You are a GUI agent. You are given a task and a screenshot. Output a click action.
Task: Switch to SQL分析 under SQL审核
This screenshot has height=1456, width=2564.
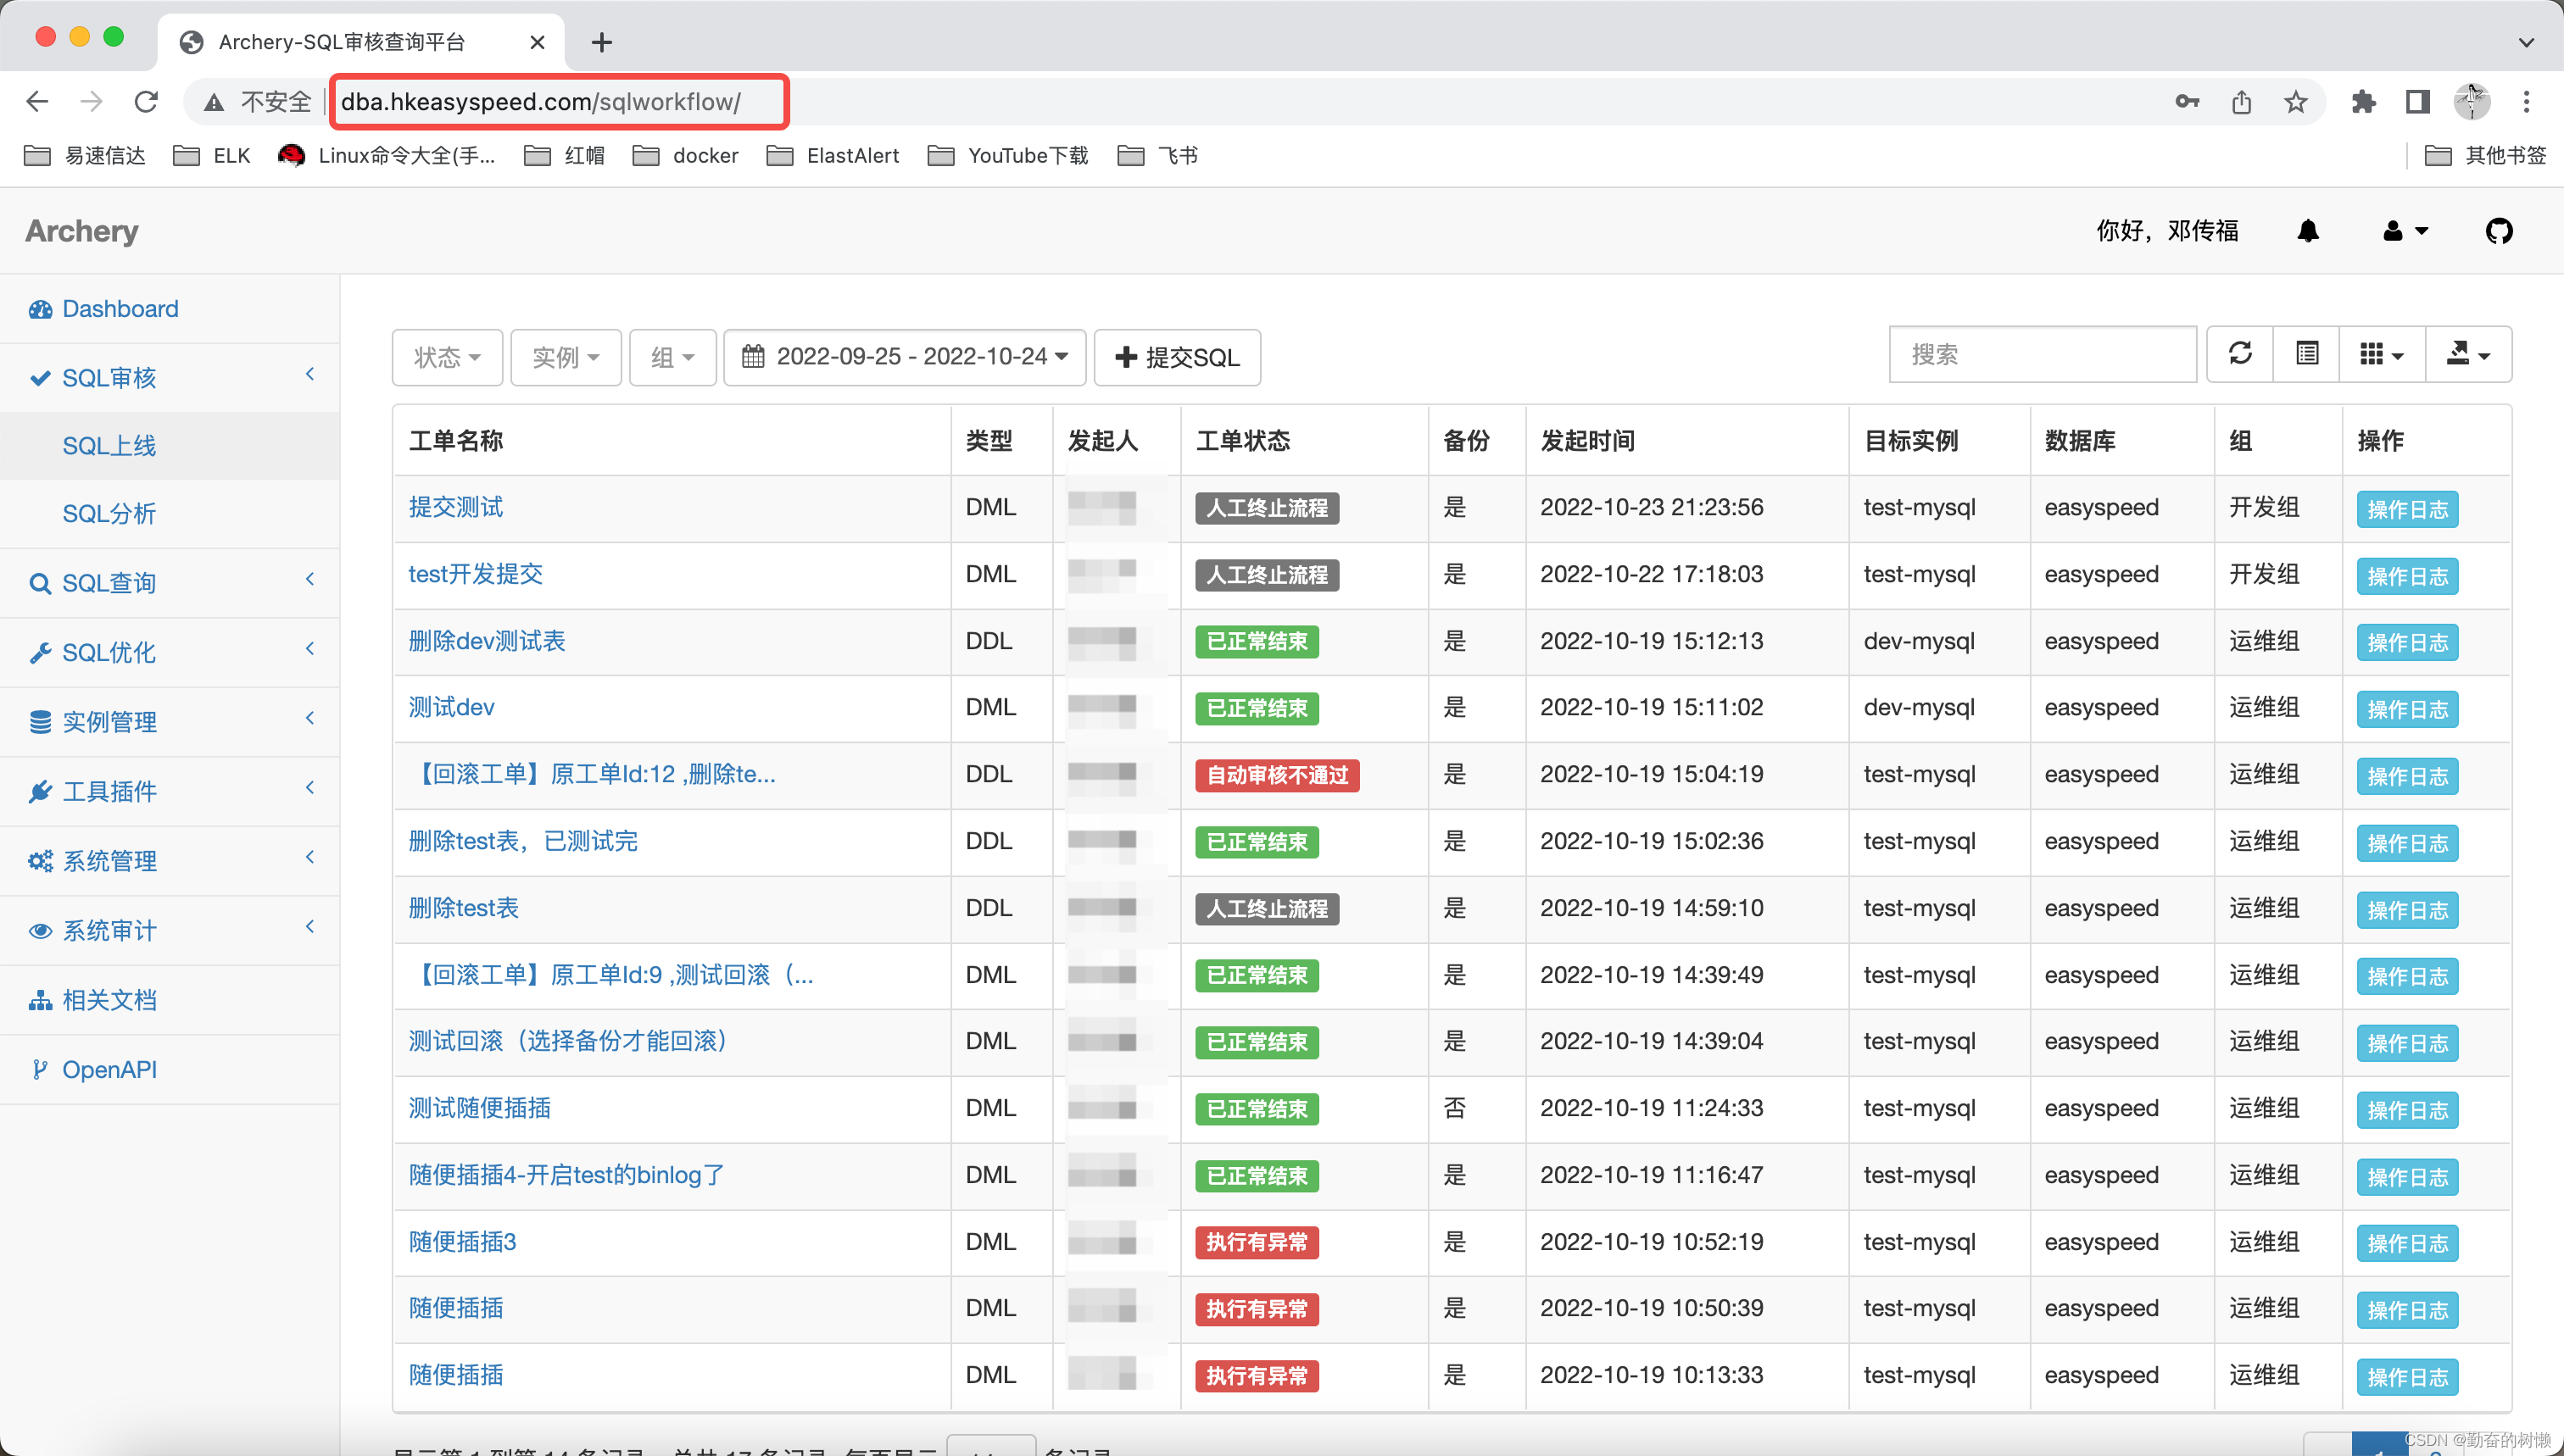tap(109, 513)
